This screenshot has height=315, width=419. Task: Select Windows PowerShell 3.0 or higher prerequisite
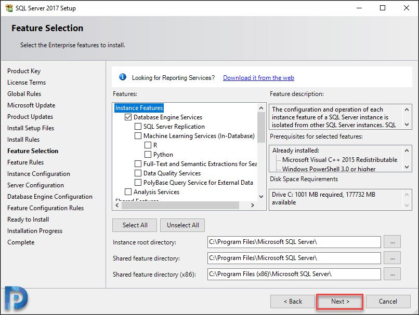click(x=329, y=169)
